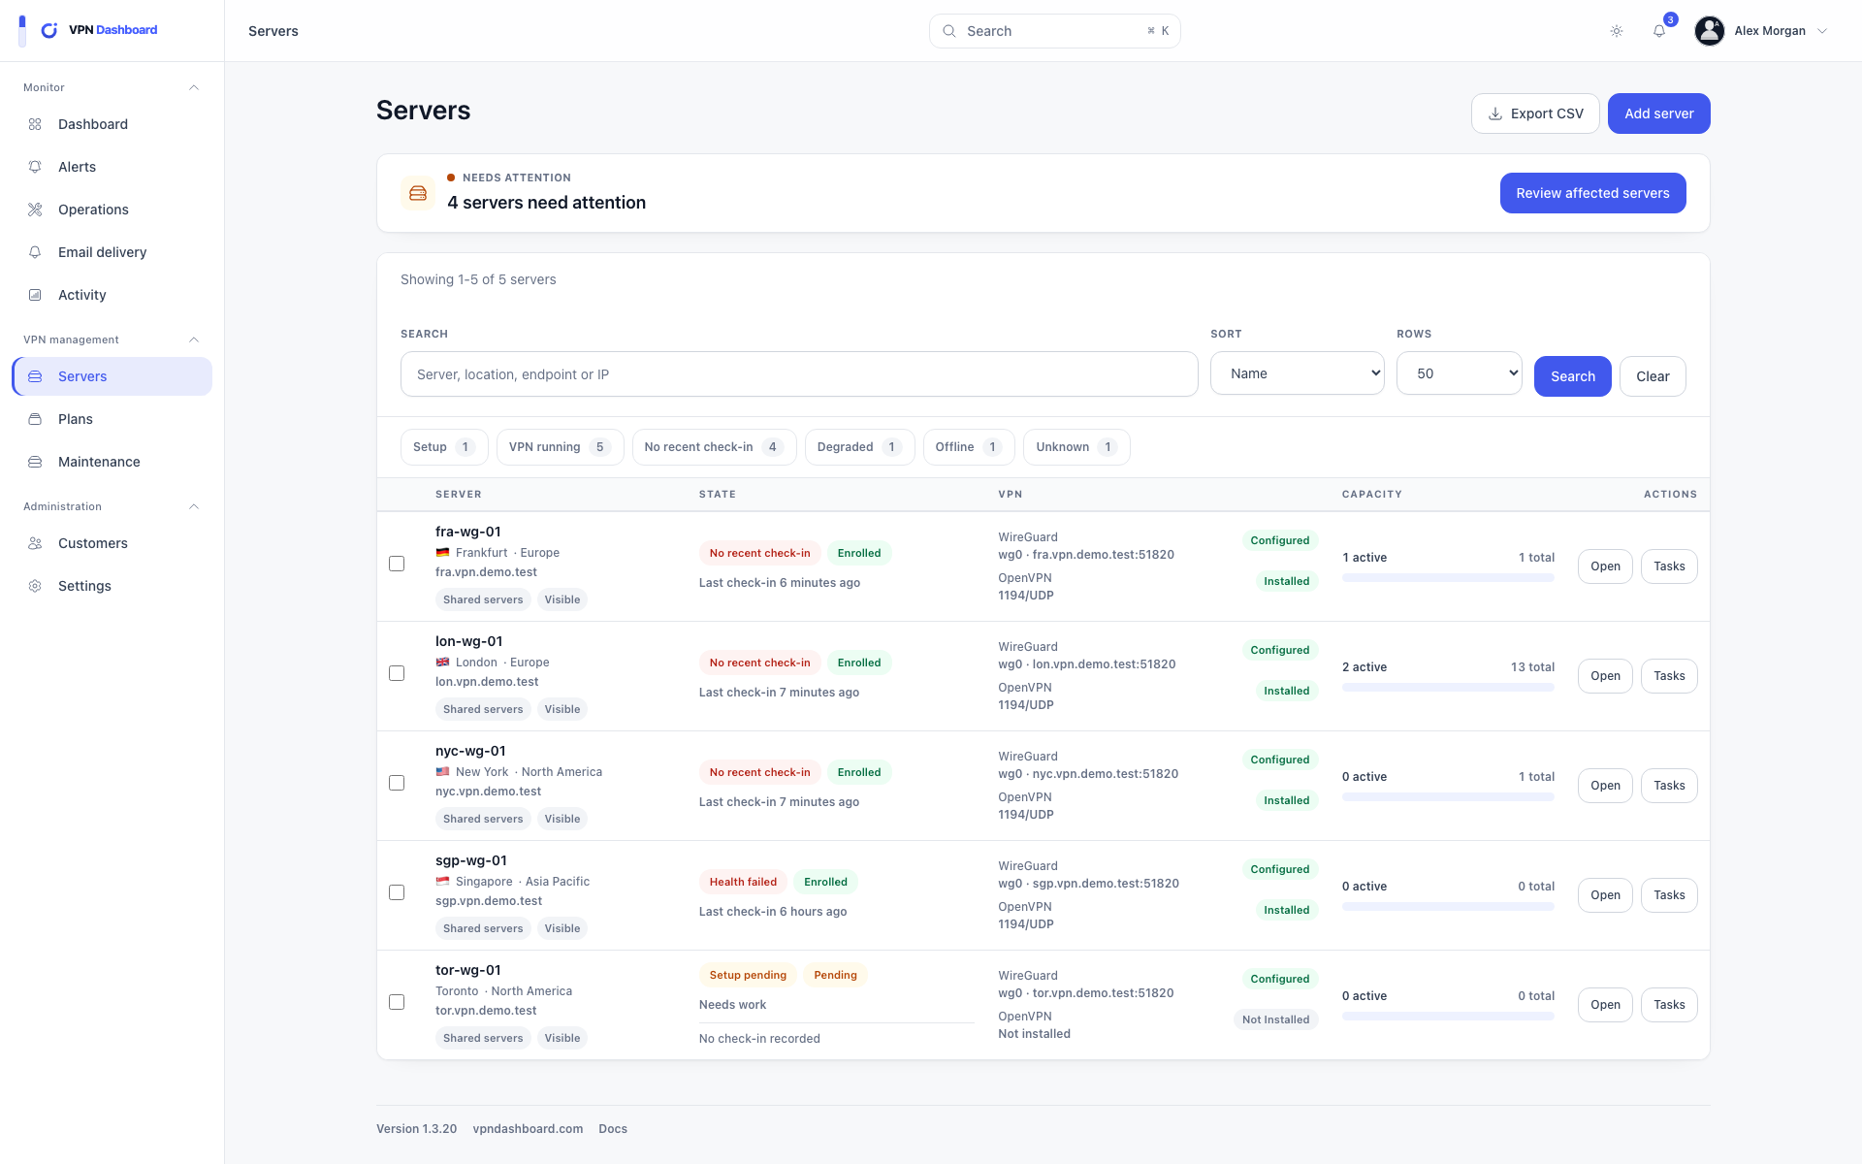The image size is (1862, 1164).
Task: Open the nyc-wg-01 server
Action: tap(1605, 786)
